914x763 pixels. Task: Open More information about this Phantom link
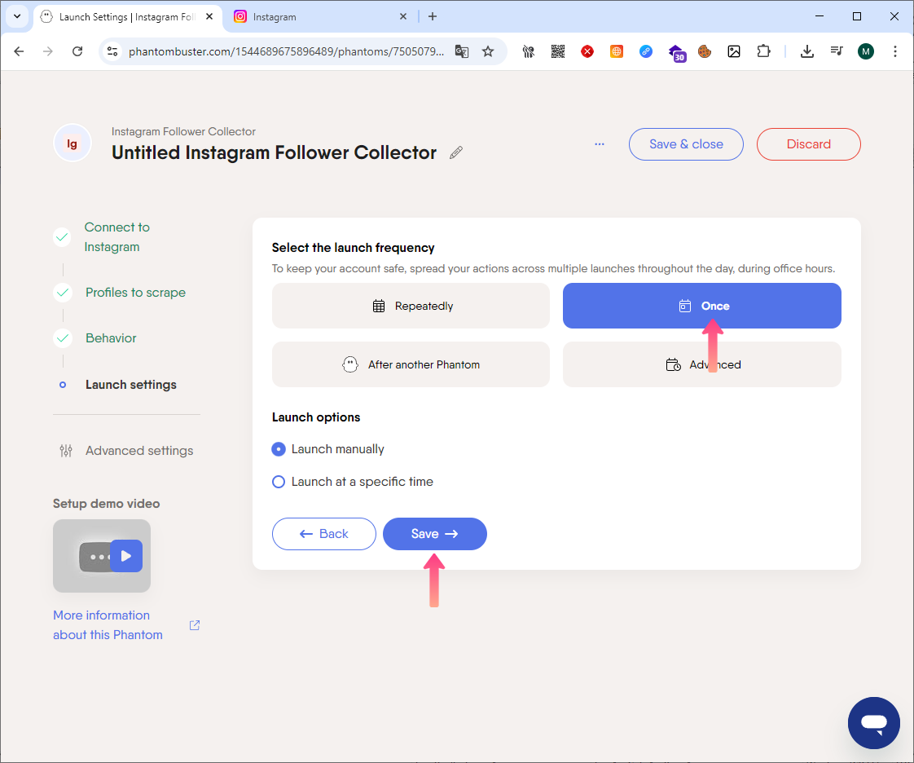[x=108, y=624]
